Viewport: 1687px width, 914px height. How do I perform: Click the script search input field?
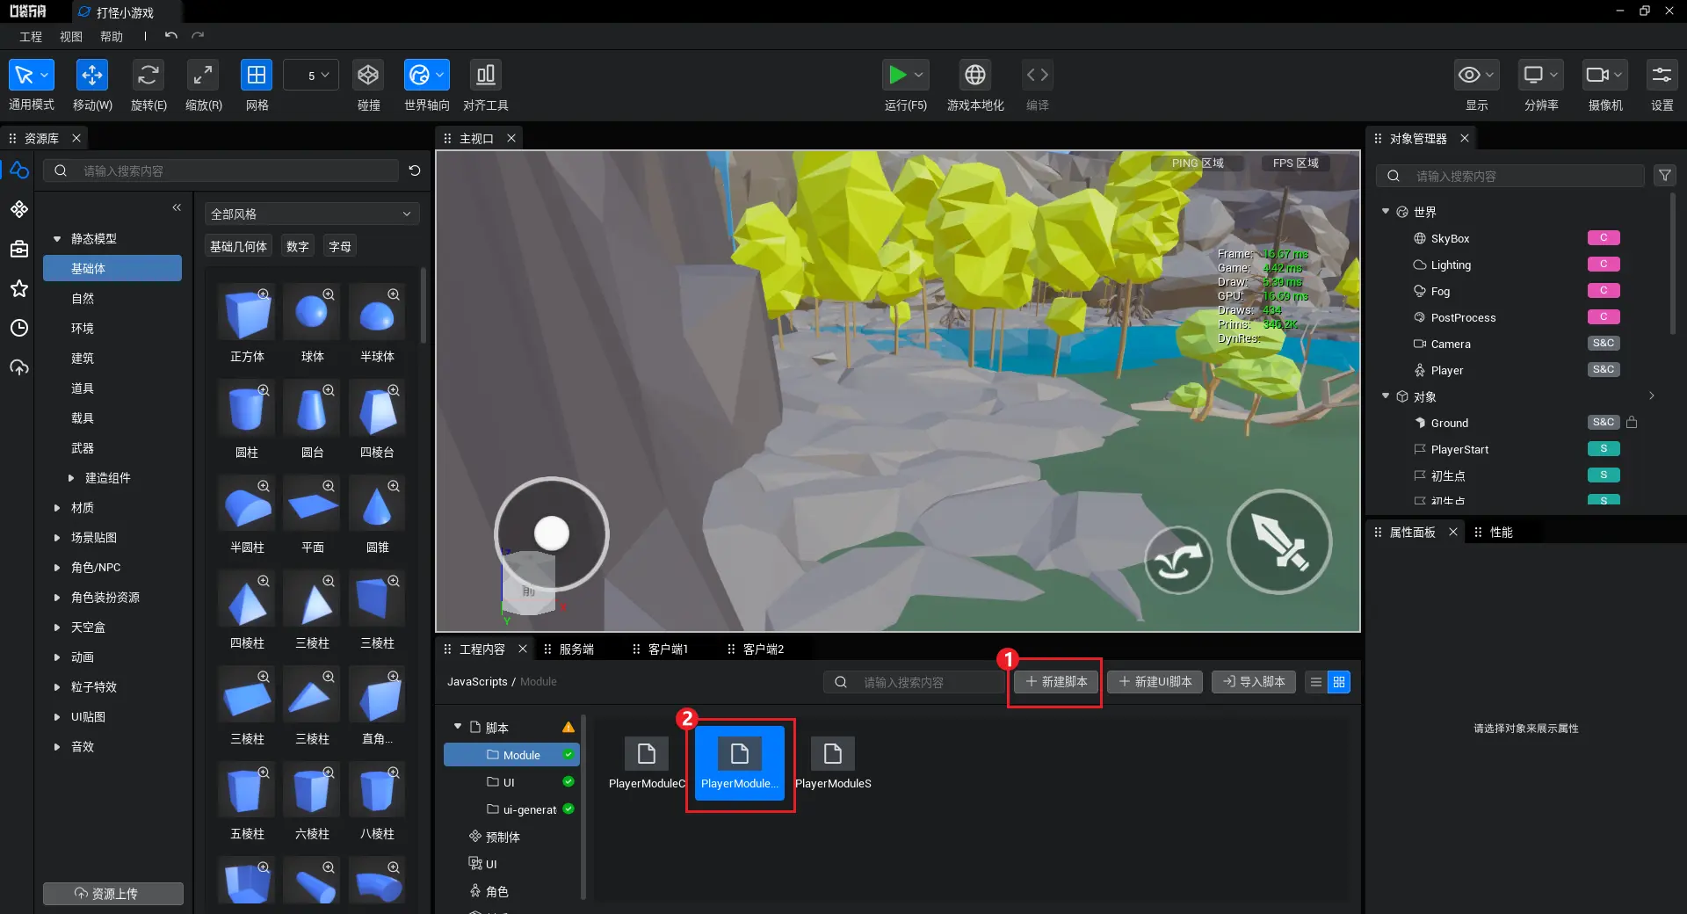pos(914,682)
